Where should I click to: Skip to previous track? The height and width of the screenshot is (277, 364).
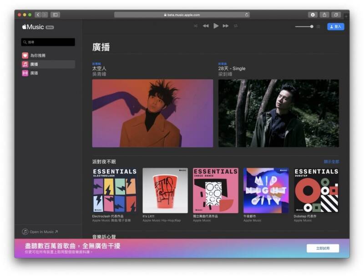pyautogui.click(x=206, y=26)
